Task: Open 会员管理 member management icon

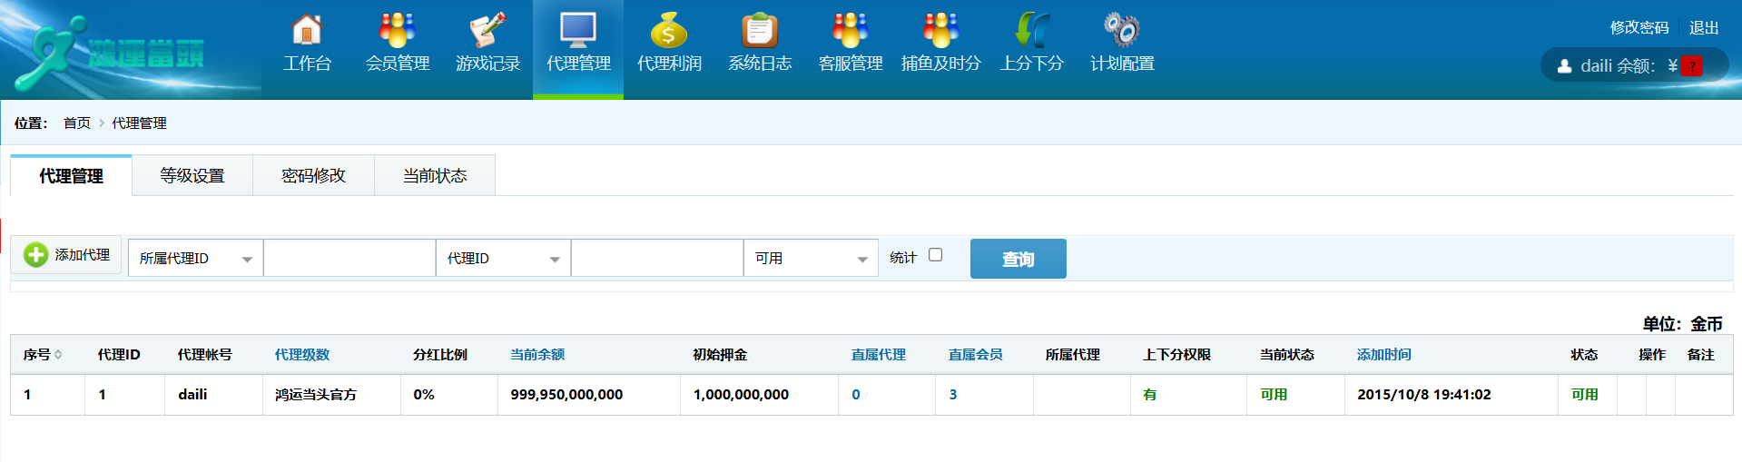Action: click(x=397, y=32)
